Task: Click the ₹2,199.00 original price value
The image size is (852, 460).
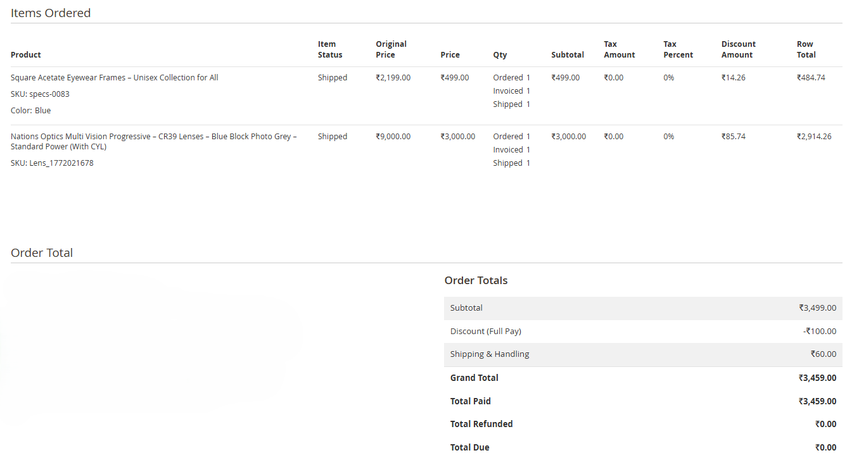Action: (x=393, y=78)
